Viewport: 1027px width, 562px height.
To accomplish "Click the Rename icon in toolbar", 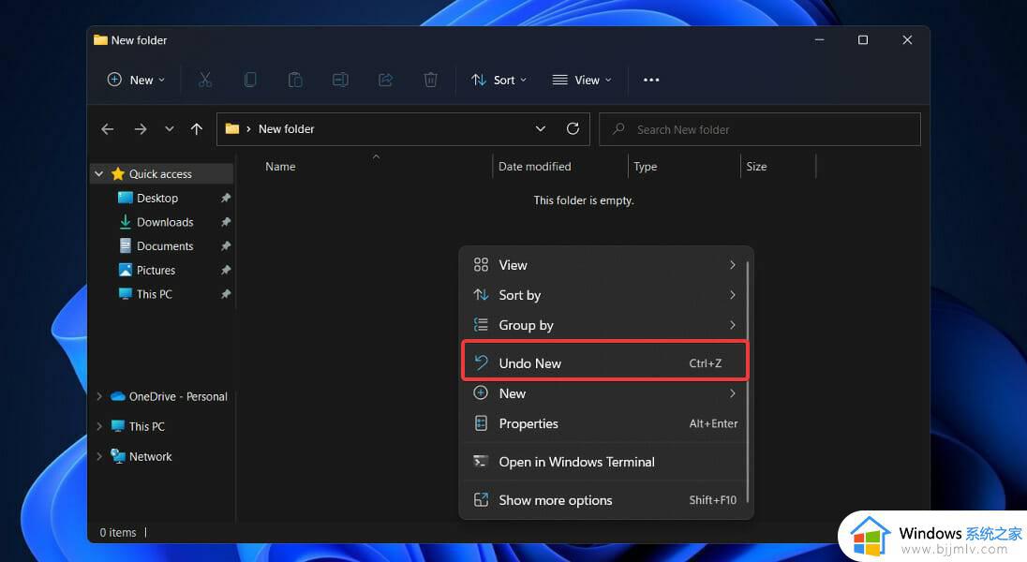I will 340,80.
